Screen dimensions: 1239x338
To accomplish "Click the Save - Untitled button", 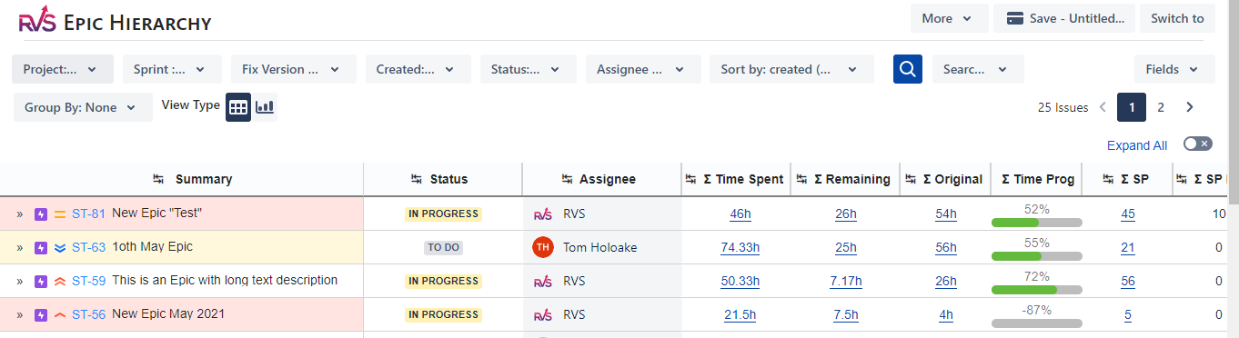I will click(x=1064, y=18).
